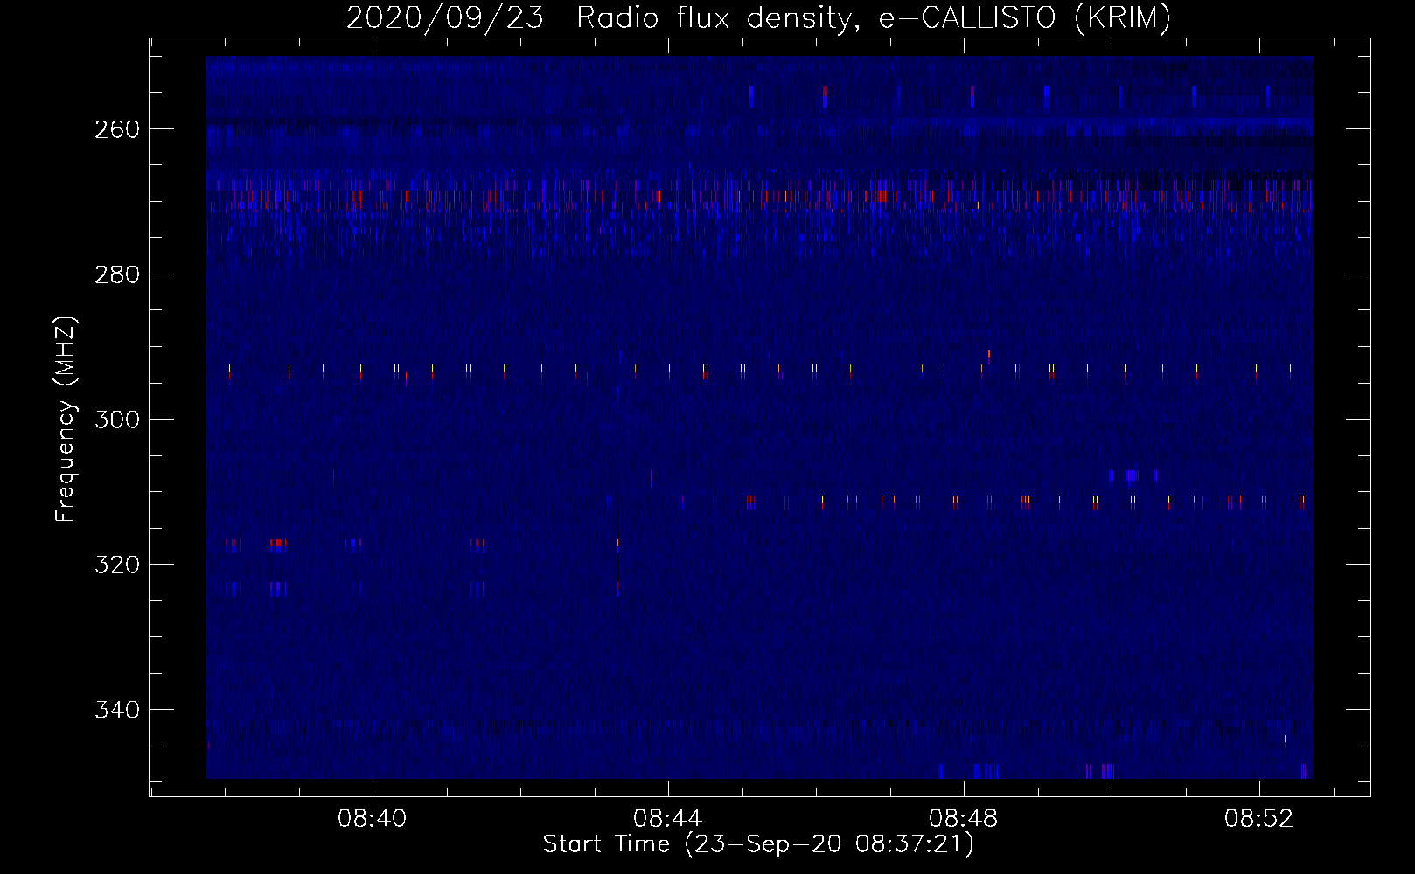Click the 340 frequency tick label
Screen dimensions: 1415x874
pyautogui.click(x=116, y=710)
